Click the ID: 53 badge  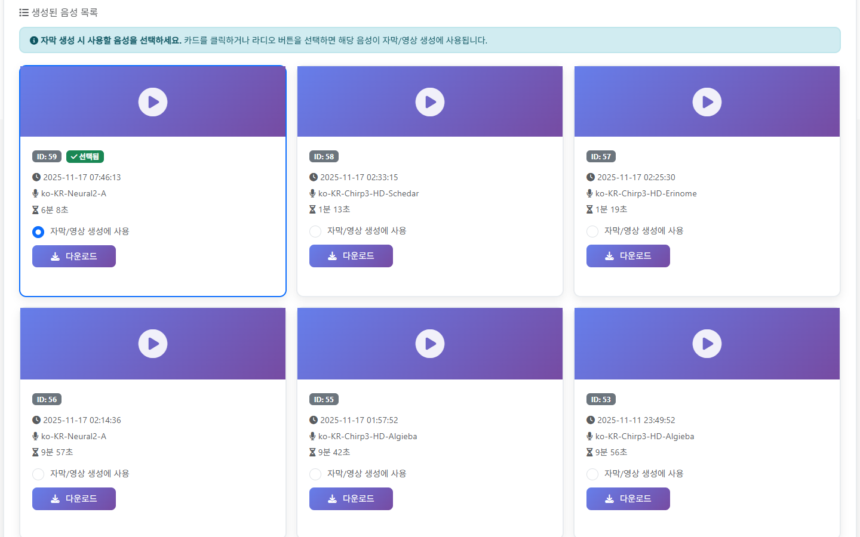[x=601, y=399]
